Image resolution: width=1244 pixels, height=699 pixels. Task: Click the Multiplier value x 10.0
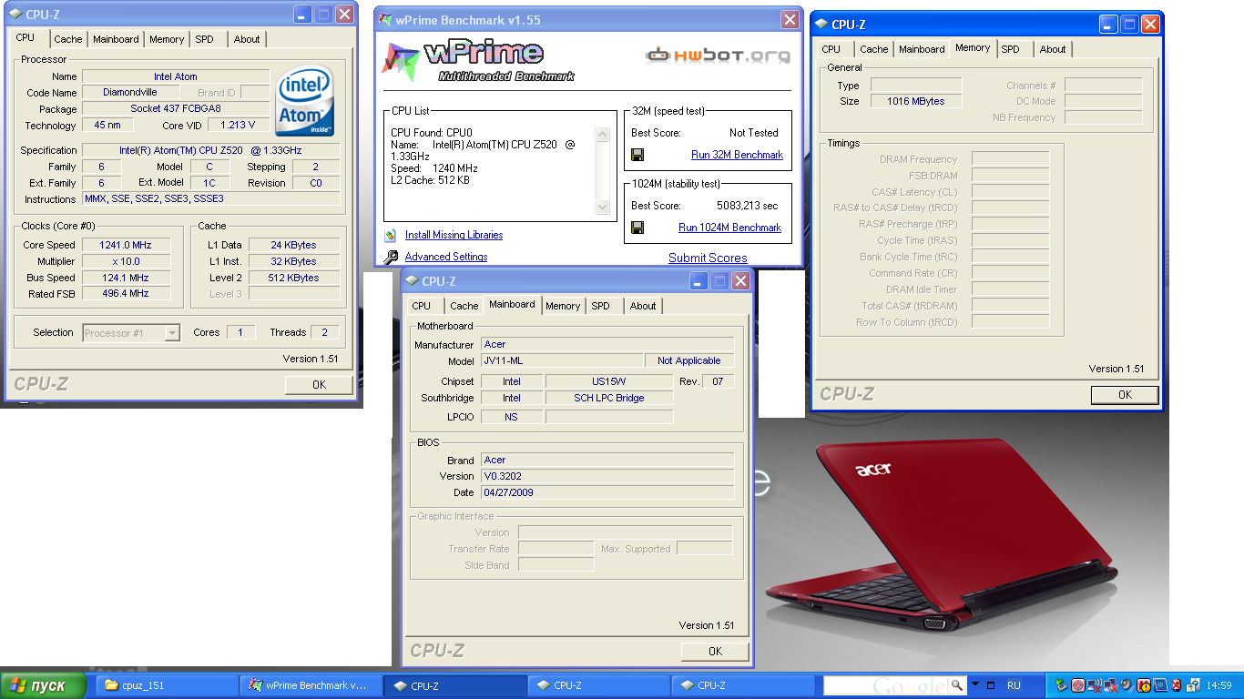coord(127,261)
